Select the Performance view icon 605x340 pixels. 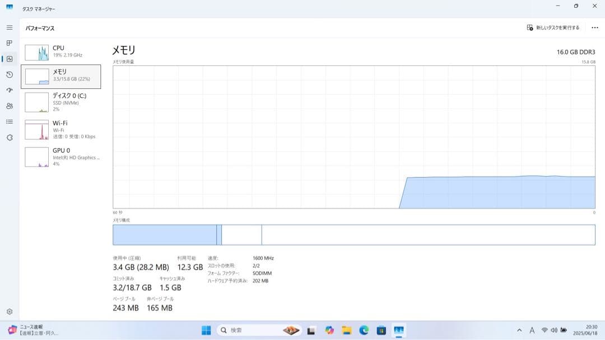9,58
